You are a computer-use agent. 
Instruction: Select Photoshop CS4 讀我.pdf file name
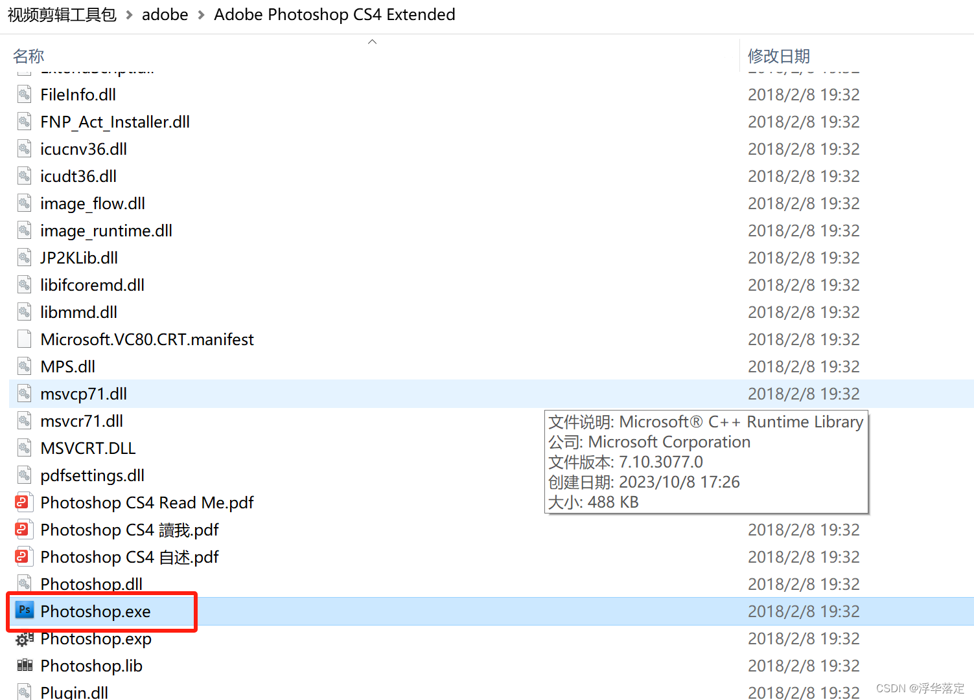[x=130, y=530]
